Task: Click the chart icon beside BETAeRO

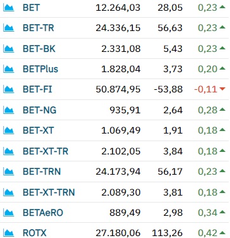Action: coord(9,213)
